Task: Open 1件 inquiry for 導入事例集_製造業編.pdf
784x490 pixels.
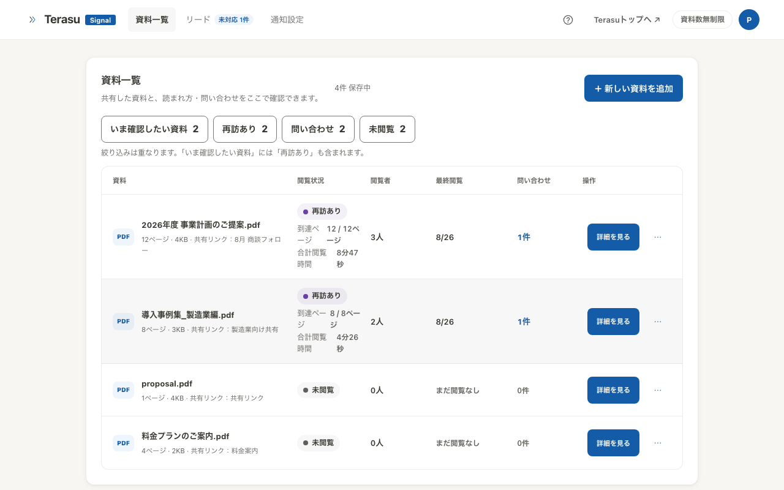Action: click(x=524, y=322)
